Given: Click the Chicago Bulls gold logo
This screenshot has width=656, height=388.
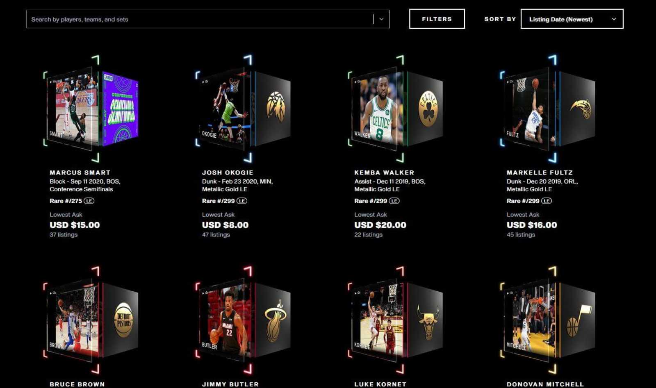Looking at the screenshot, I should pos(428,321).
